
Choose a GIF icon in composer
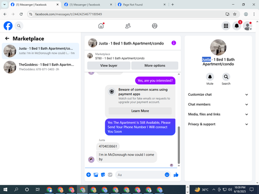click(x=110, y=175)
